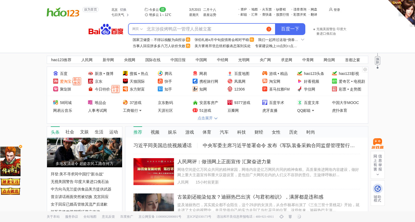
Task: Select 科技 content tab
Action: (242, 132)
